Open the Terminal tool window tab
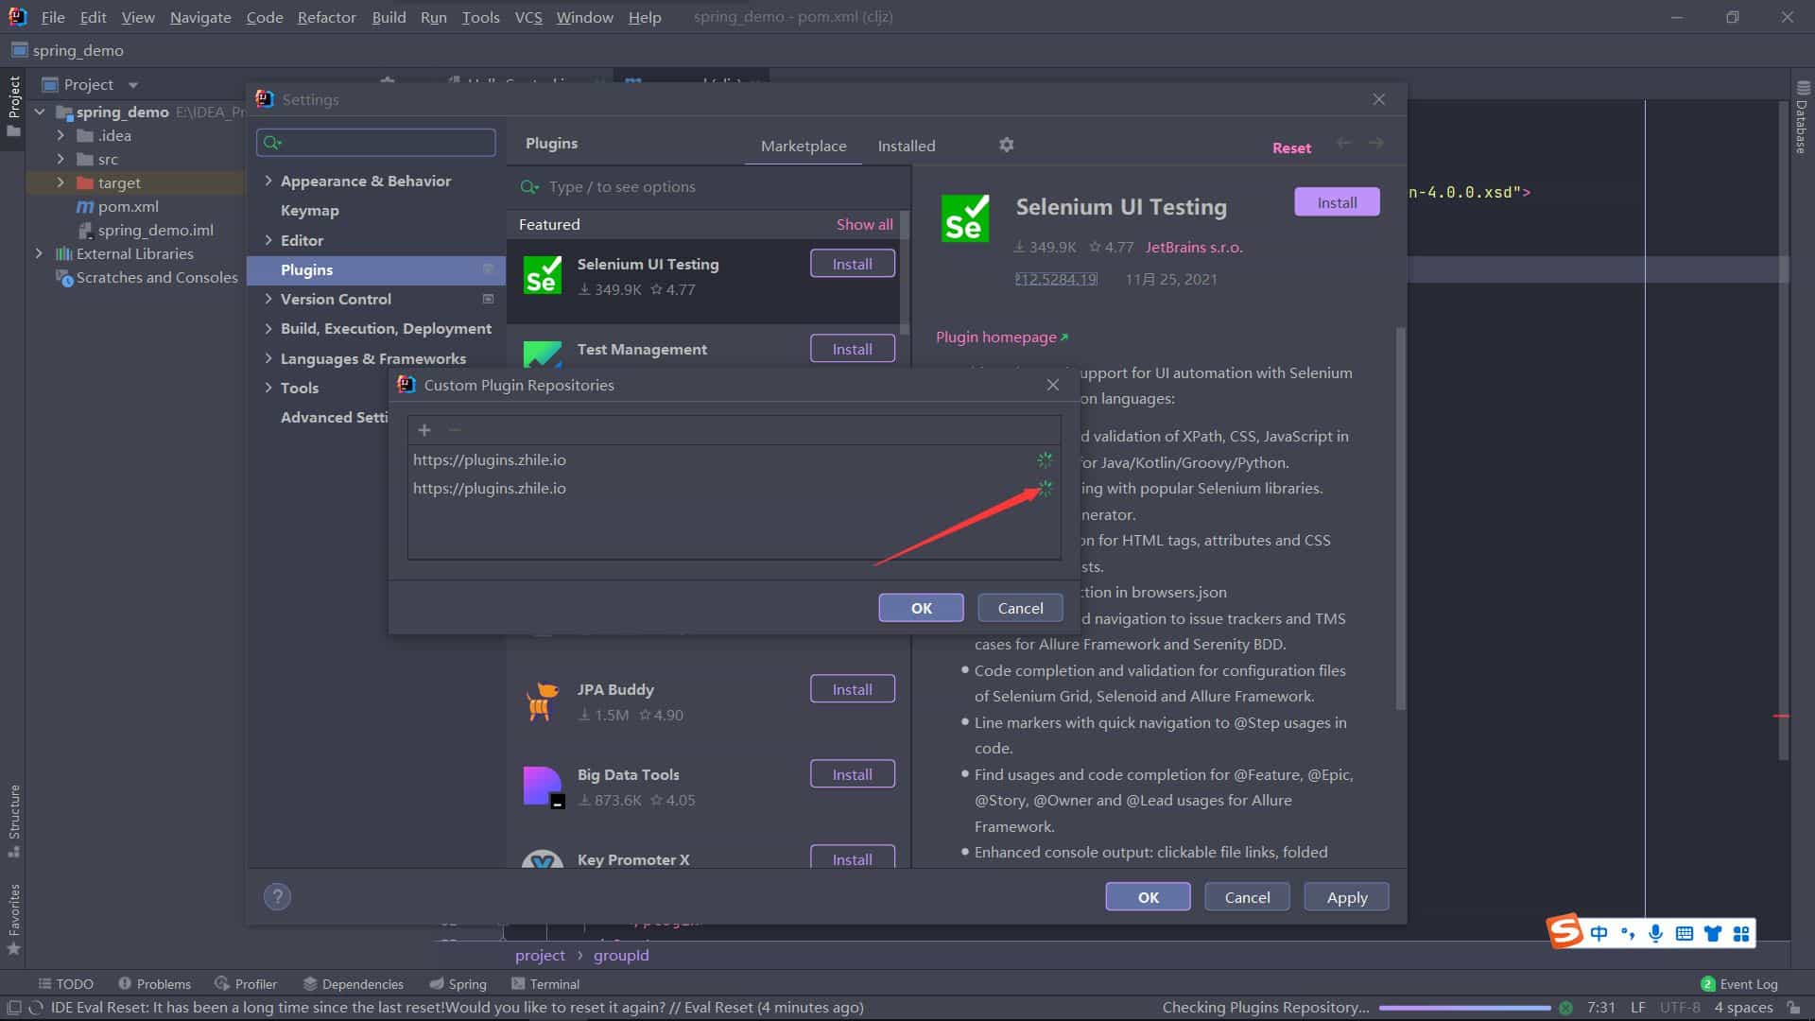 [x=545, y=984]
